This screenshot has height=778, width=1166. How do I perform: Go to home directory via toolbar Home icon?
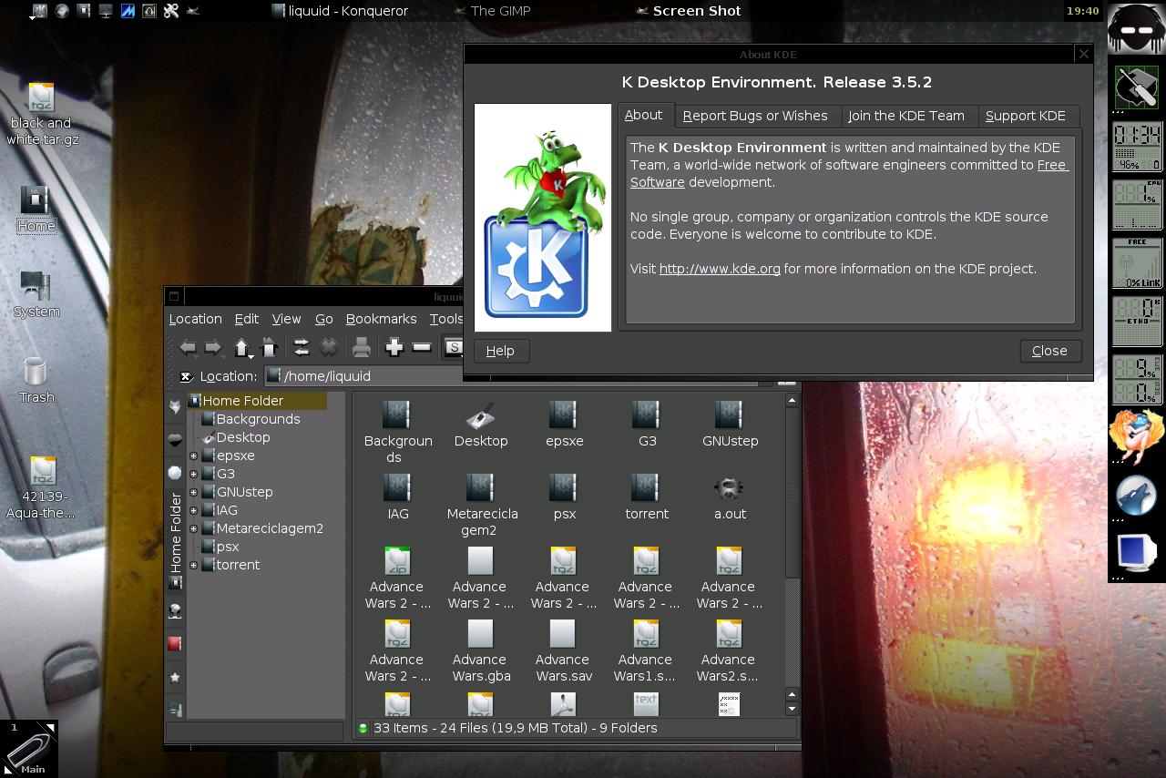[269, 347]
